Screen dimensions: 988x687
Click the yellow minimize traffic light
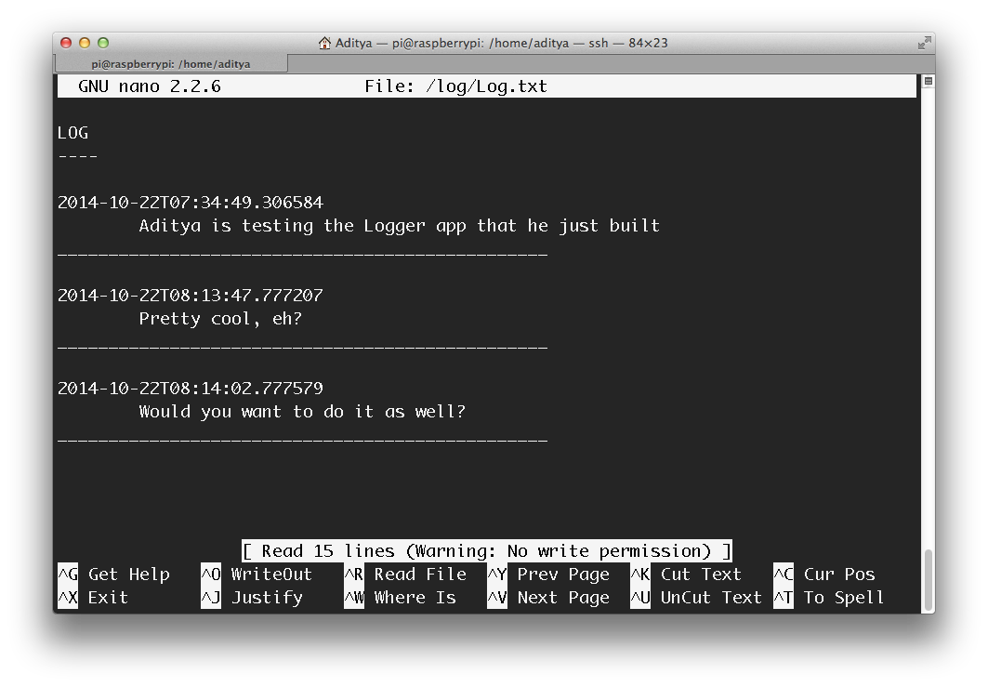pos(85,42)
